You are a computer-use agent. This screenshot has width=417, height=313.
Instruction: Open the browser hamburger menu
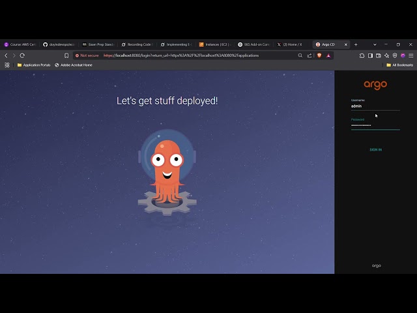411,55
